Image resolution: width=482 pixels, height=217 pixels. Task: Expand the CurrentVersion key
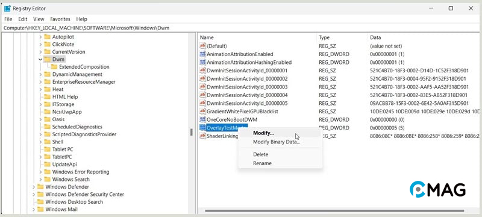pyautogui.click(x=40, y=52)
